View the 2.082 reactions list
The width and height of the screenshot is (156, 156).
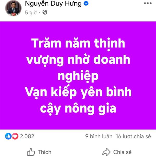(x=27, y=136)
